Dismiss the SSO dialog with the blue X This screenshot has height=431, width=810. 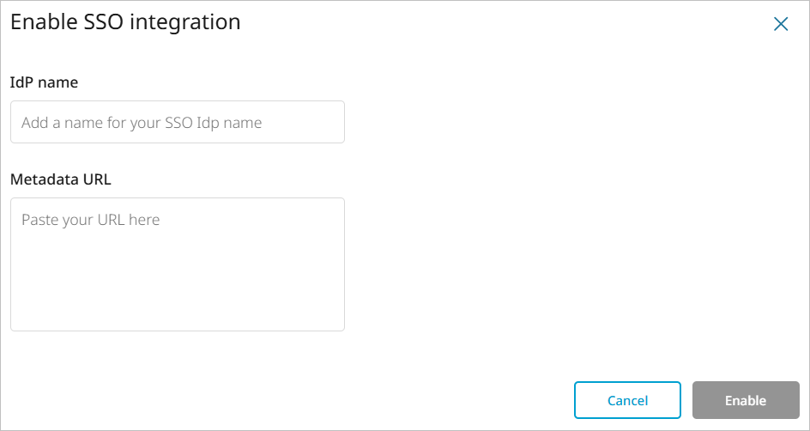coord(780,24)
